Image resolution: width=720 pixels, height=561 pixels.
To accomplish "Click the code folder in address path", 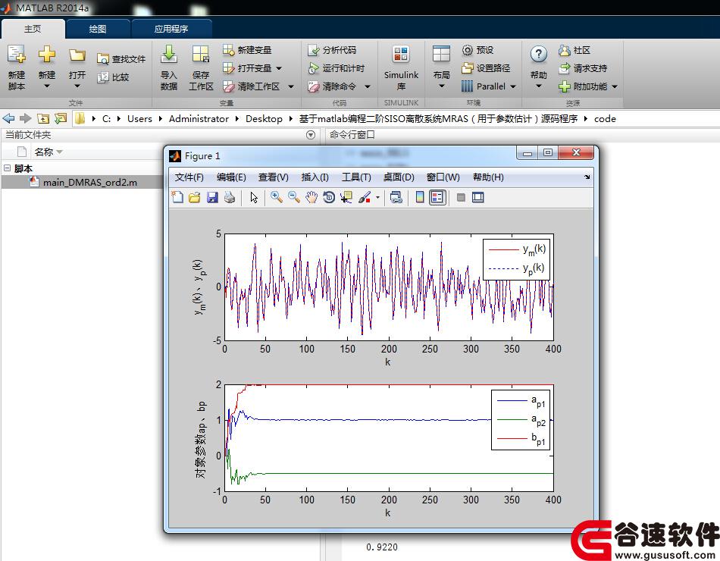I will pyautogui.click(x=605, y=118).
